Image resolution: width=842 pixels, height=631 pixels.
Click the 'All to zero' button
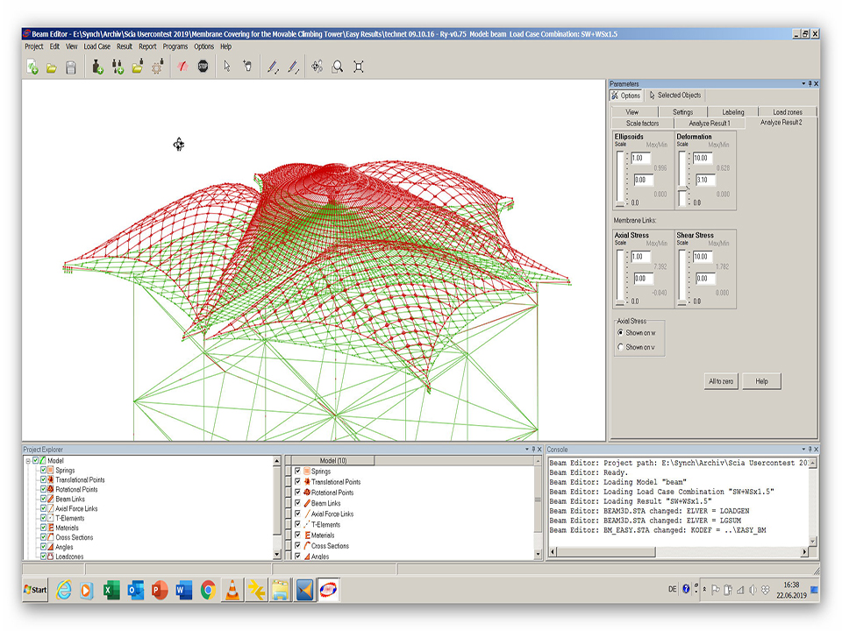click(721, 381)
